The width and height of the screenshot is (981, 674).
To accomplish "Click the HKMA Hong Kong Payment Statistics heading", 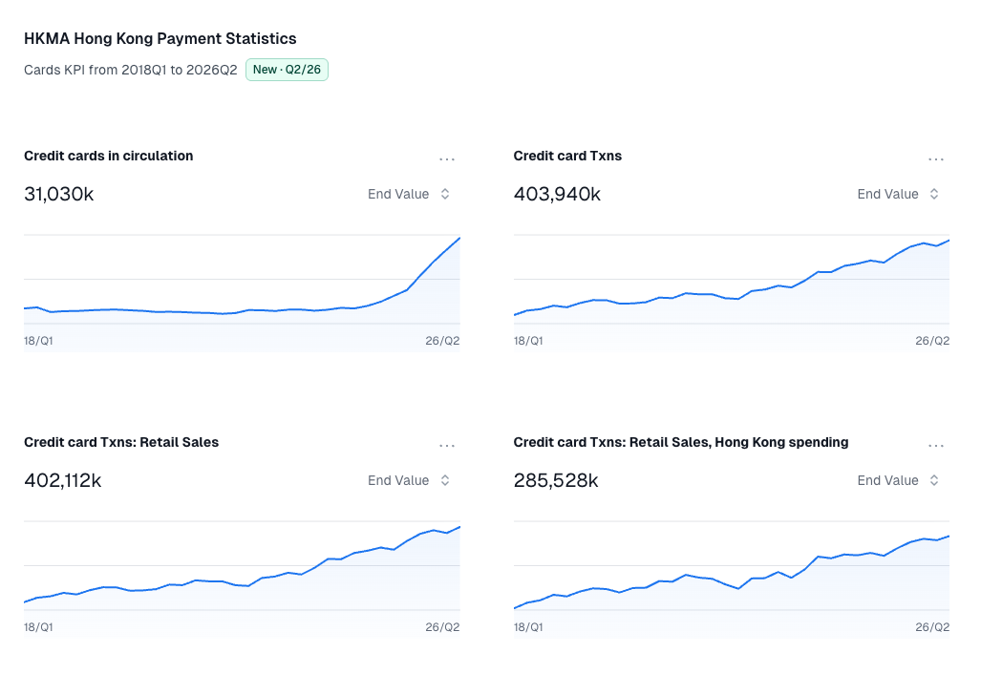I will pyautogui.click(x=160, y=39).
